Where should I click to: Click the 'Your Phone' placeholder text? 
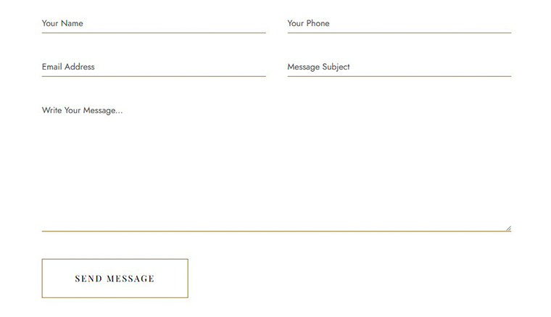pos(308,23)
